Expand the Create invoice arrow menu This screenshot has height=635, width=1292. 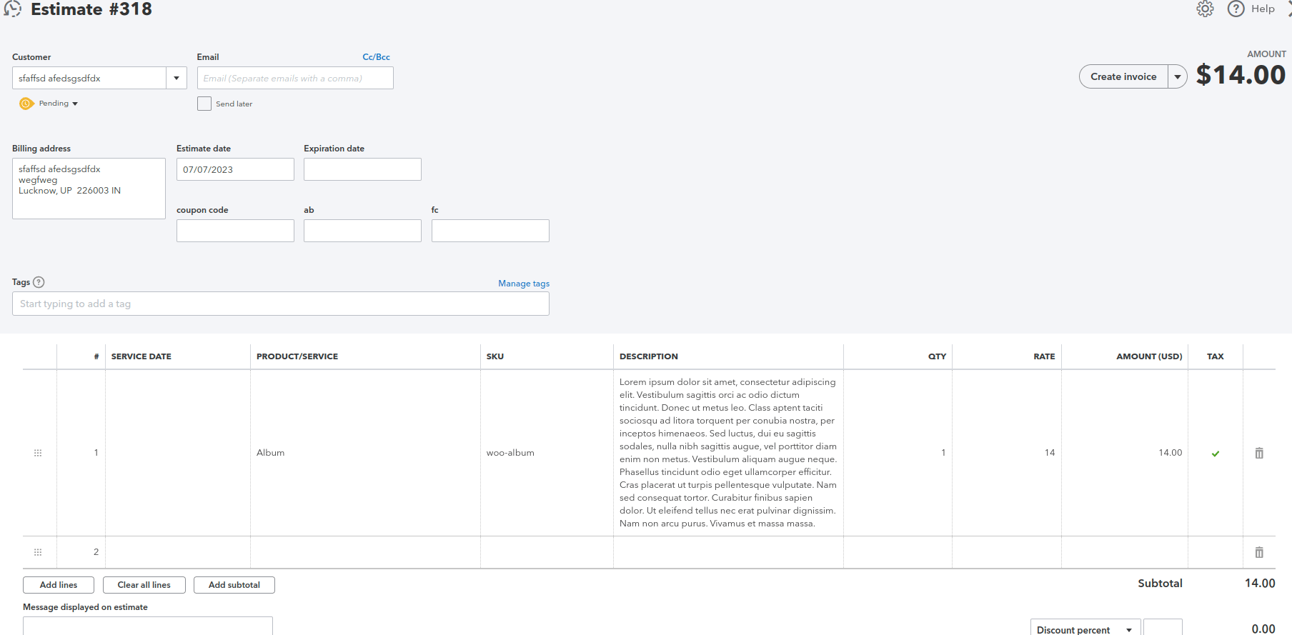pyautogui.click(x=1178, y=76)
